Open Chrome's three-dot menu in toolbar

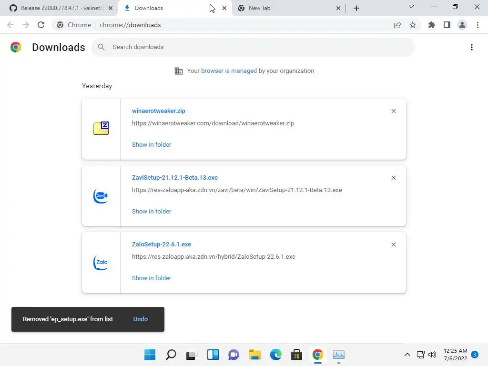[x=478, y=25]
